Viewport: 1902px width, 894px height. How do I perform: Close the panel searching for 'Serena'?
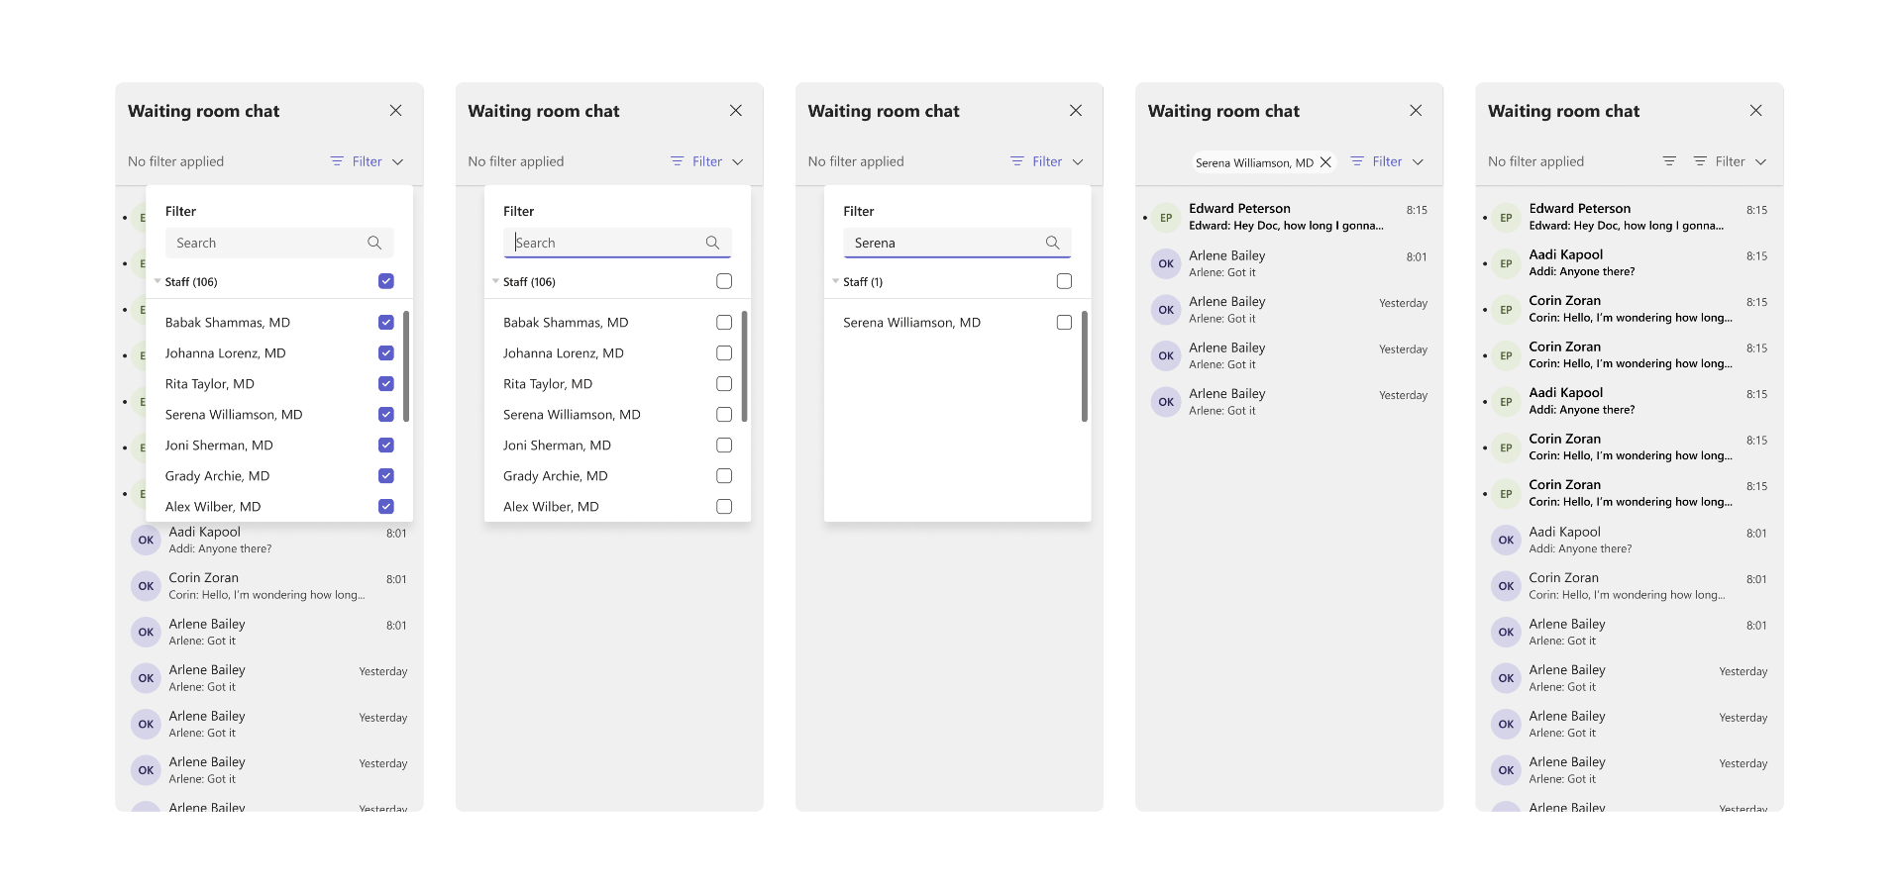point(1076,111)
